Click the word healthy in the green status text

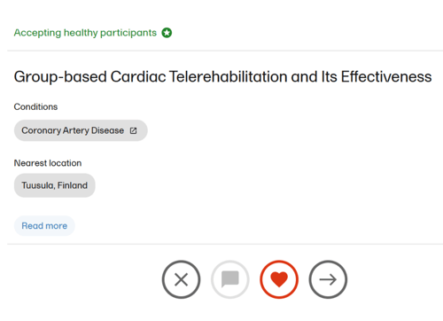81,33
